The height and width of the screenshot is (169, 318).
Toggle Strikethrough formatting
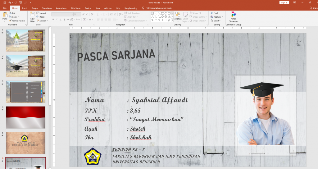pyautogui.click(x=68, y=20)
